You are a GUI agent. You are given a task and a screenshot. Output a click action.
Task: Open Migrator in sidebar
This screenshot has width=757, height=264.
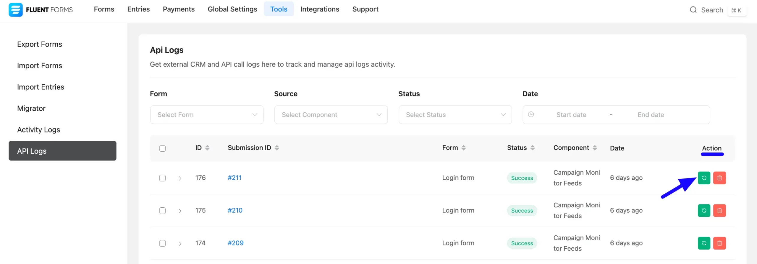pos(31,108)
